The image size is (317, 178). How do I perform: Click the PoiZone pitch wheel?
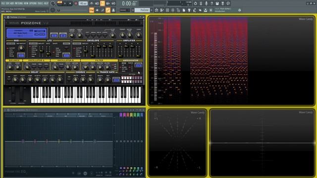click(x=13, y=94)
